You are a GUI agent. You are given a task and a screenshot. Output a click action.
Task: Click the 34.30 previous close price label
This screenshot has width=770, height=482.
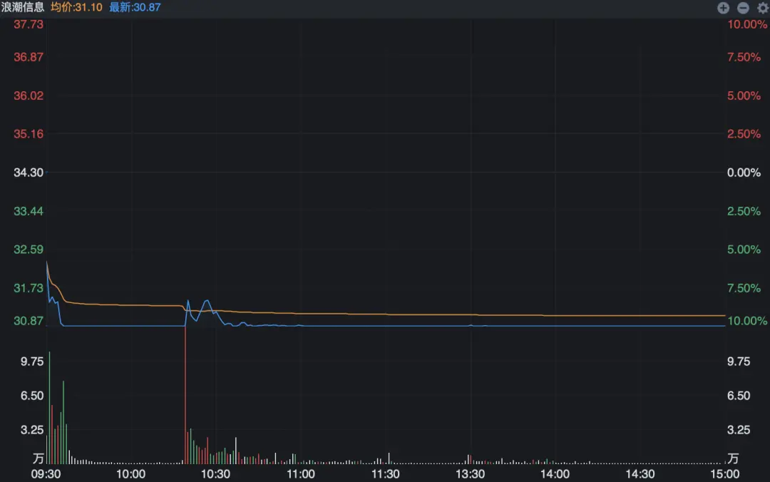click(x=29, y=173)
